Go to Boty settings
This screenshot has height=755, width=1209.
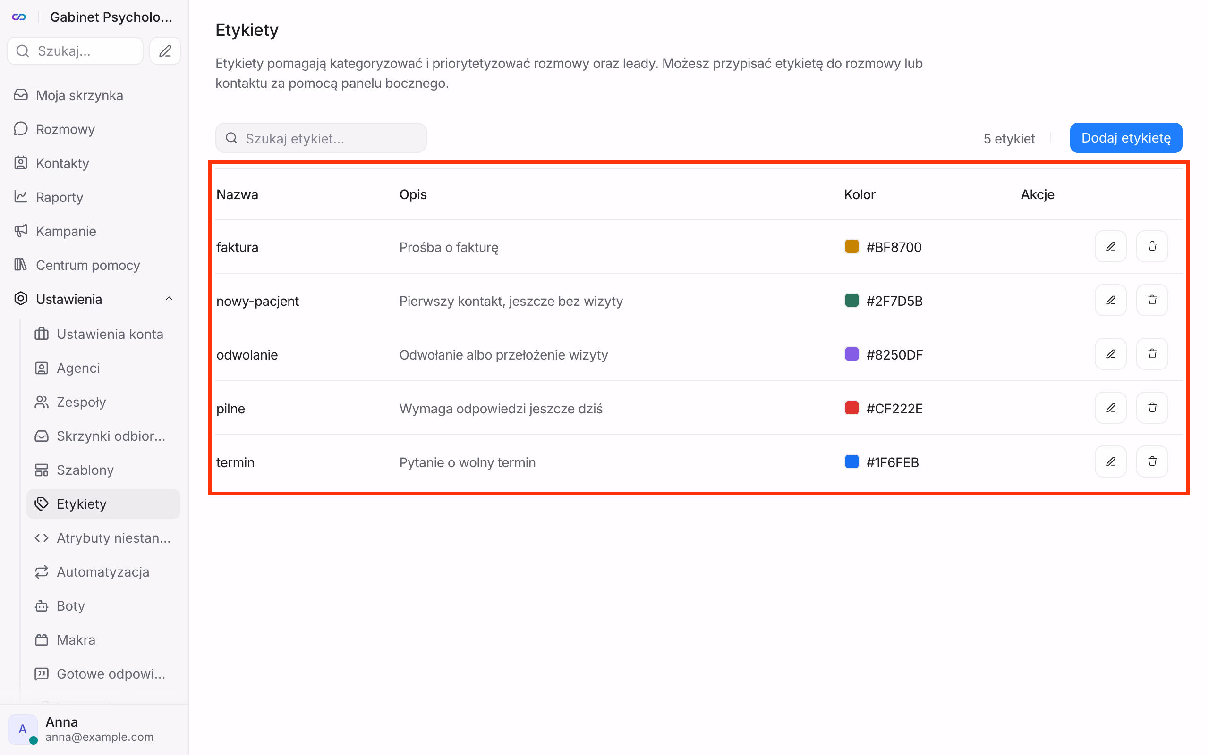click(103, 606)
